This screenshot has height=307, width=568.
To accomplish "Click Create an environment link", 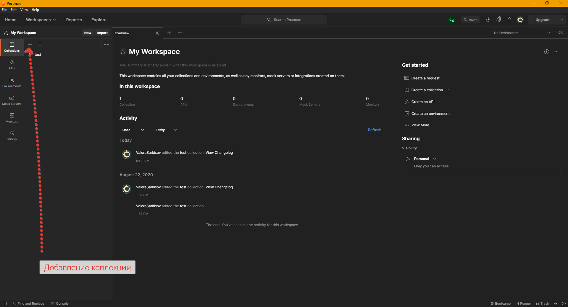I will [430, 114].
